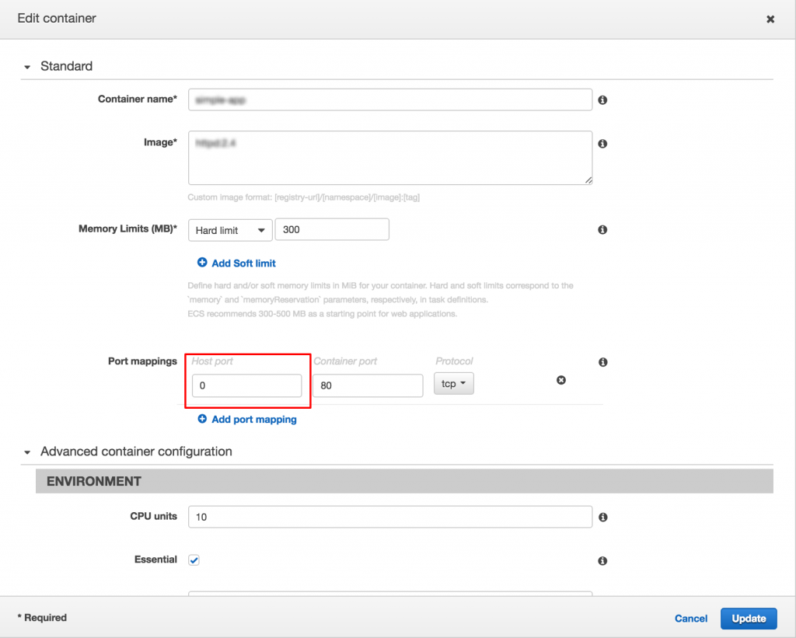Open the tcp protocol dropdown
The height and width of the screenshot is (638, 796).
click(x=454, y=383)
